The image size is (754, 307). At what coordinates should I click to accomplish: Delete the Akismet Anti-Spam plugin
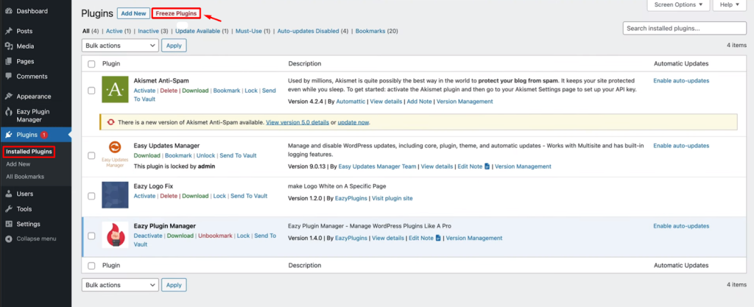click(169, 91)
